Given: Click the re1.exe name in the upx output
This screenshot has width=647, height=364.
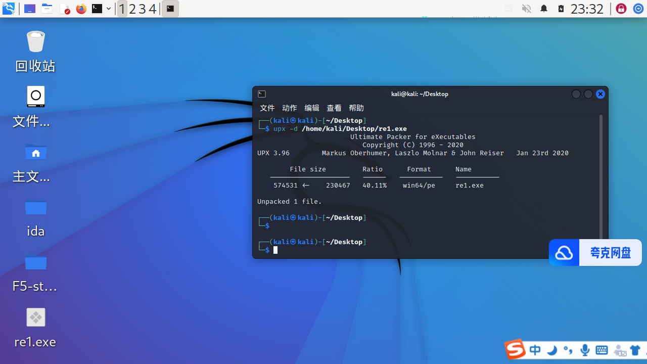Looking at the screenshot, I should [x=470, y=186].
